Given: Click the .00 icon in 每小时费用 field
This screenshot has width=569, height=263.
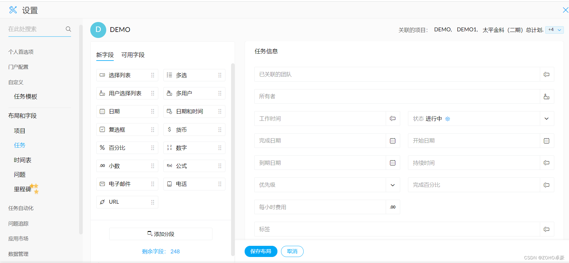Looking at the screenshot, I should [393, 207].
